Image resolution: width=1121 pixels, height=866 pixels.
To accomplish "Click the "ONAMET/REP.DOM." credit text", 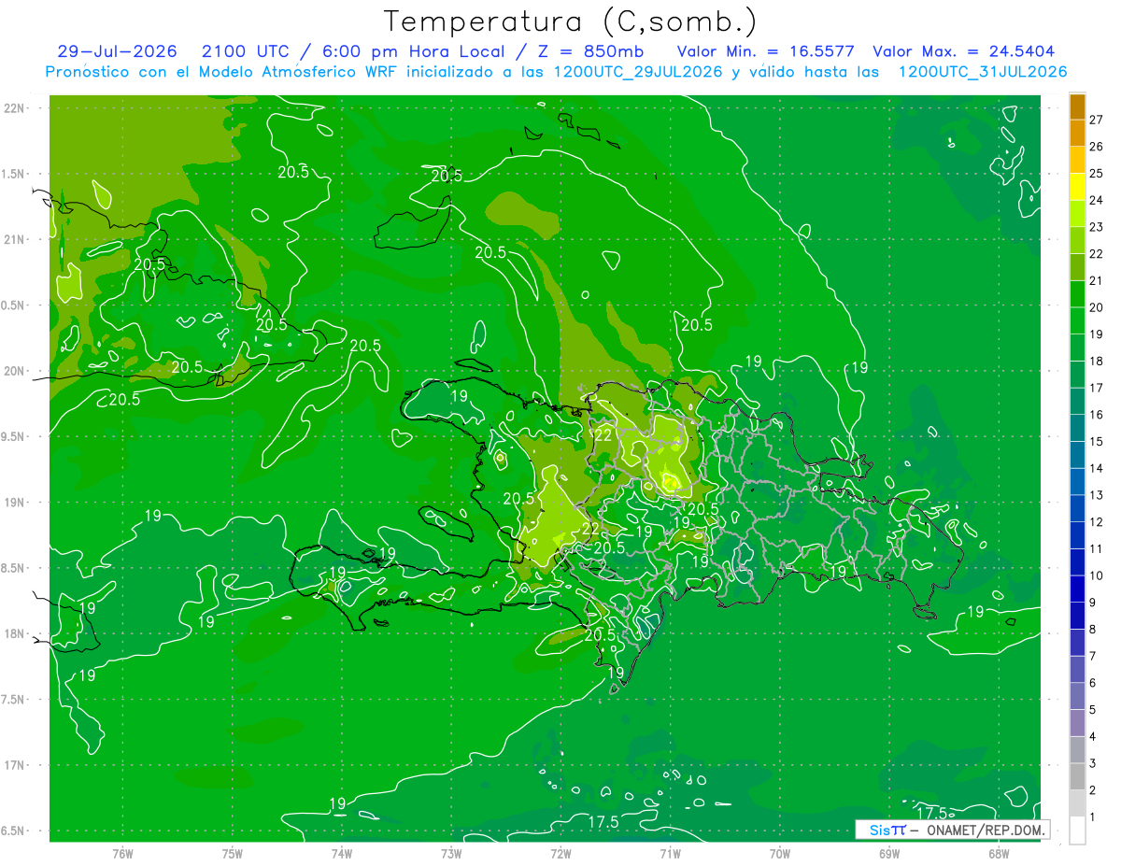I will click(986, 830).
